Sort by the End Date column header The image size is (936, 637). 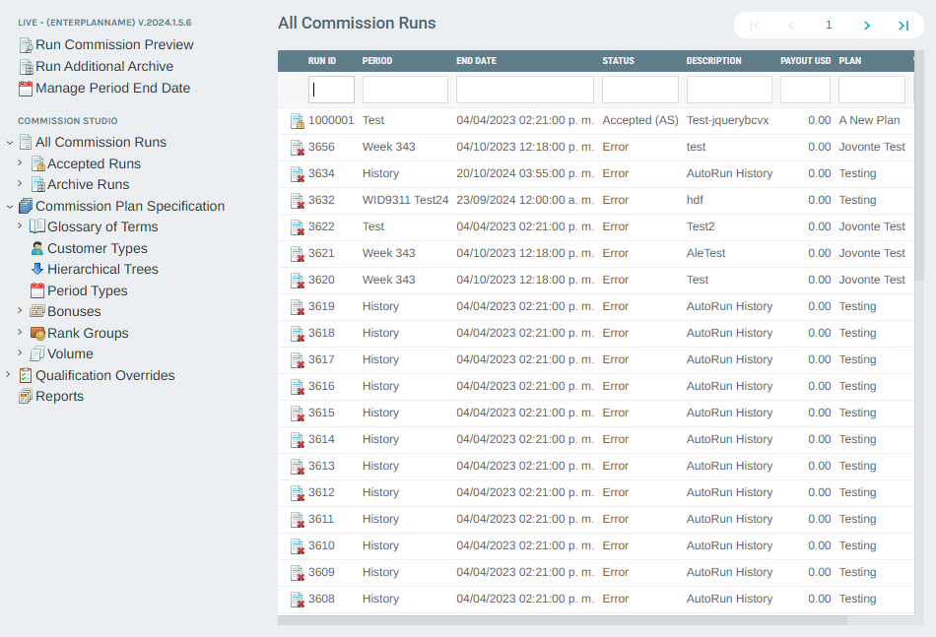(x=476, y=61)
